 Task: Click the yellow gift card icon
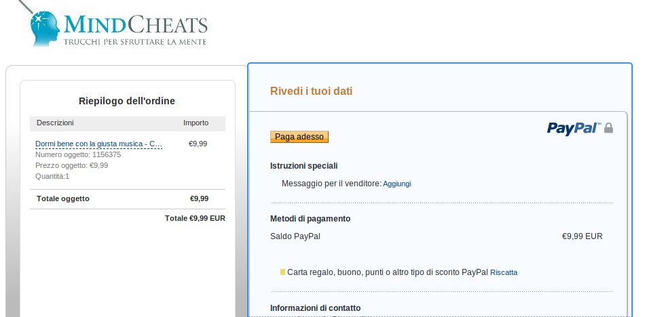pyautogui.click(x=282, y=272)
